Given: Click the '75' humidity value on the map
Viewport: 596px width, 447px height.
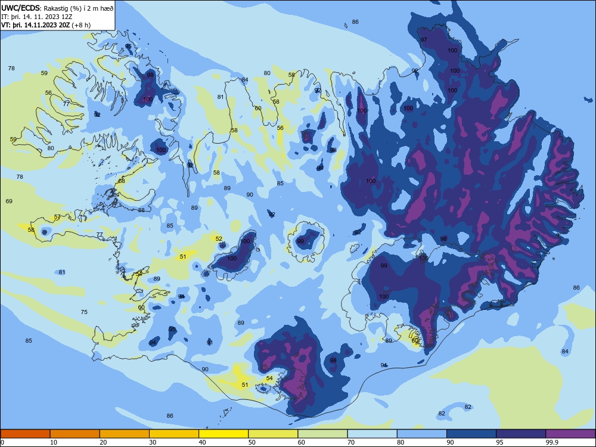Looking at the screenshot, I should coord(84,312).
